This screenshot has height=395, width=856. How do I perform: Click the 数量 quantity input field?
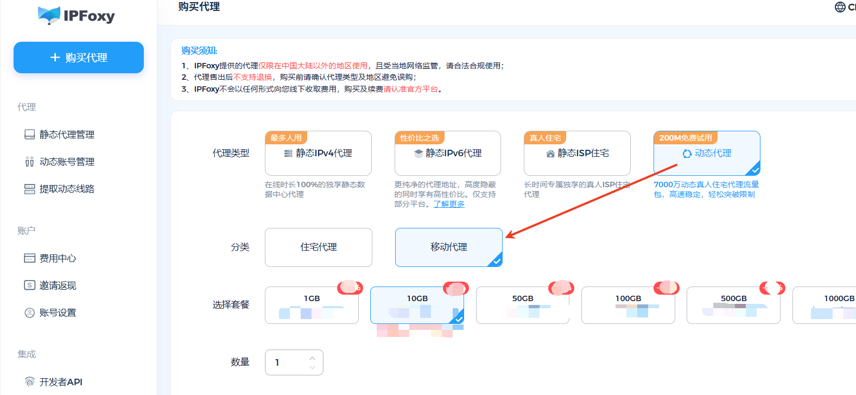tap(294, 362)
